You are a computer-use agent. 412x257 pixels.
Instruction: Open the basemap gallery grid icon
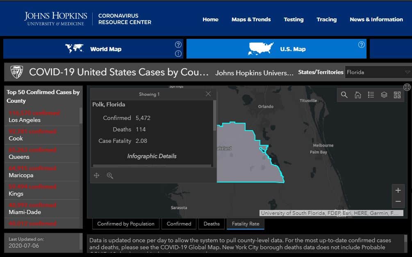(397, 95)
